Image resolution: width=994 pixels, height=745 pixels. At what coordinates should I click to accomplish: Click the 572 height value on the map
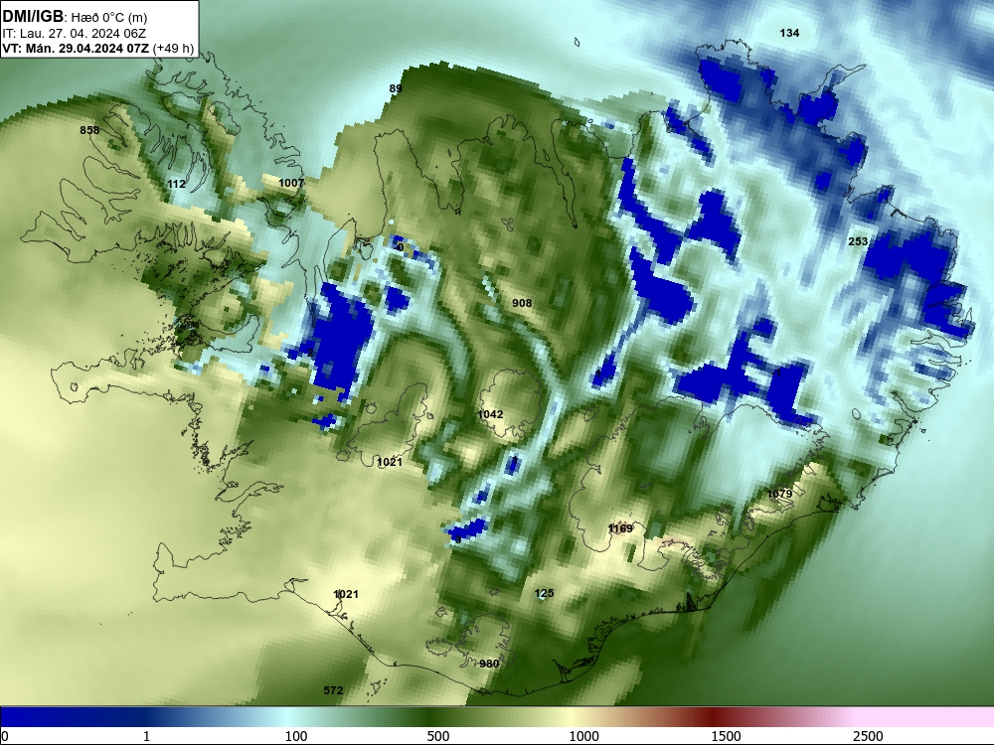333,690
